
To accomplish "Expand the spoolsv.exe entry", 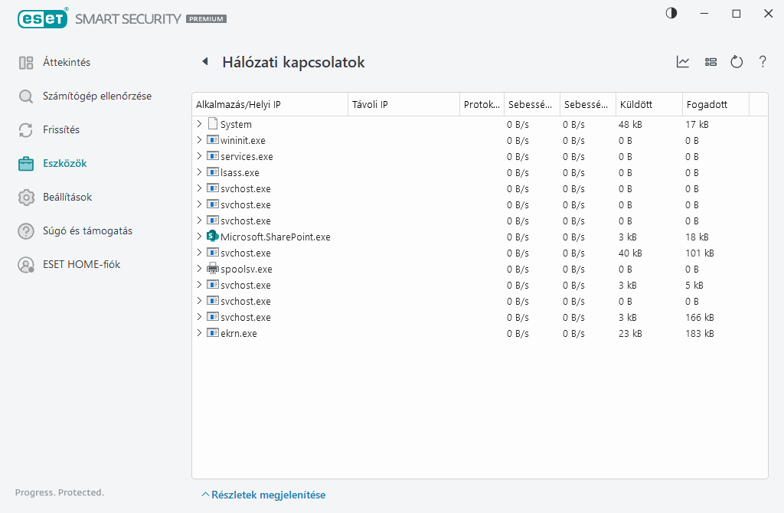I will coord(200,269).
